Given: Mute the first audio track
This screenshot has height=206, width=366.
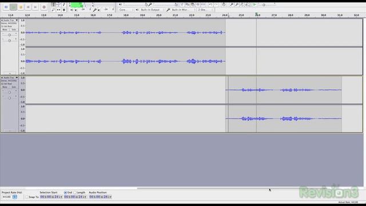Looking at the screenshot, I should click(5, 30).
